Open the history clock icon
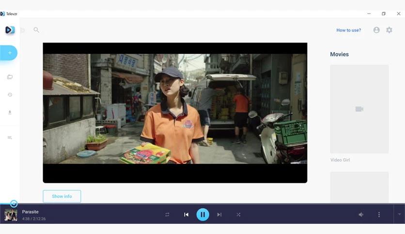The width and height of the screenshot is (405, 234). pyautogui.click(x=10, y=95)
